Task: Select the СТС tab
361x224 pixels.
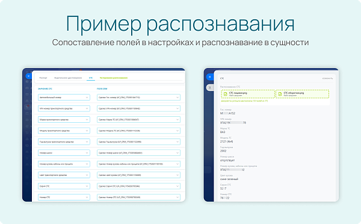Action: coord(91,78)
